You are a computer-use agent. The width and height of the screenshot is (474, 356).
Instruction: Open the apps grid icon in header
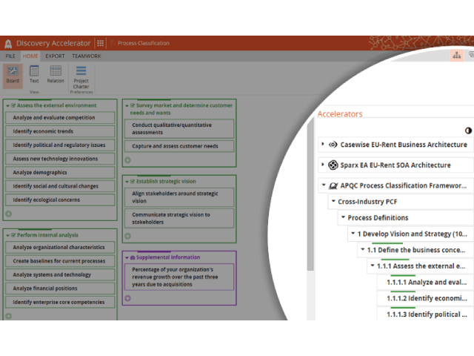(101, 43)
